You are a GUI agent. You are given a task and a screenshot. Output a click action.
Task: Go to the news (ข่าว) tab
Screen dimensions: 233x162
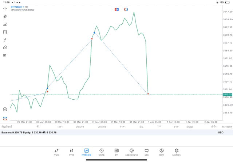(x=116, y=152)
